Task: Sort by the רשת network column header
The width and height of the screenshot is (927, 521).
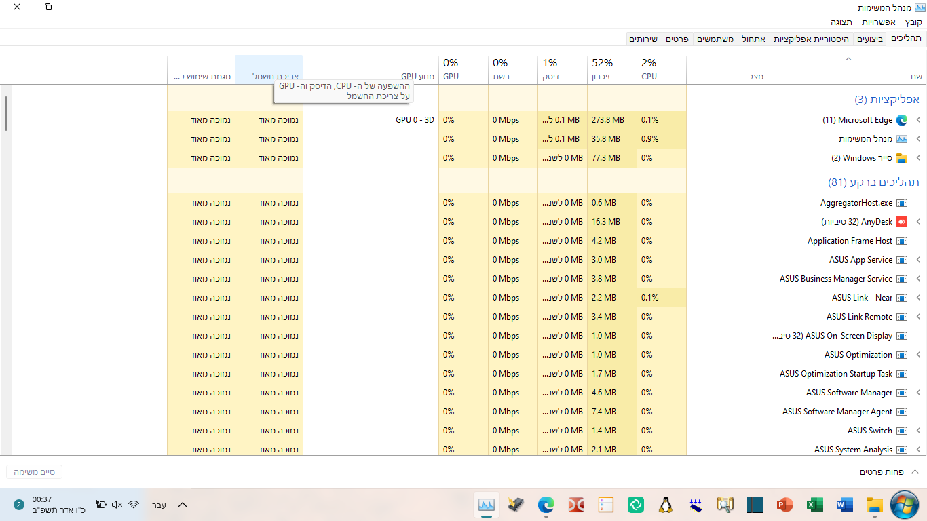Action: pyautogui.click(x=513, y=70)
